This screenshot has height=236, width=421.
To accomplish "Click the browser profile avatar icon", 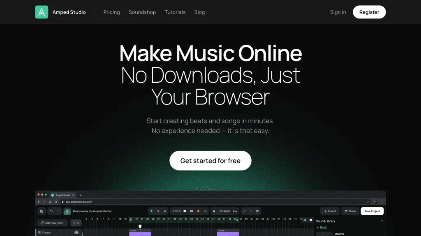I will [x=376, y=202].
